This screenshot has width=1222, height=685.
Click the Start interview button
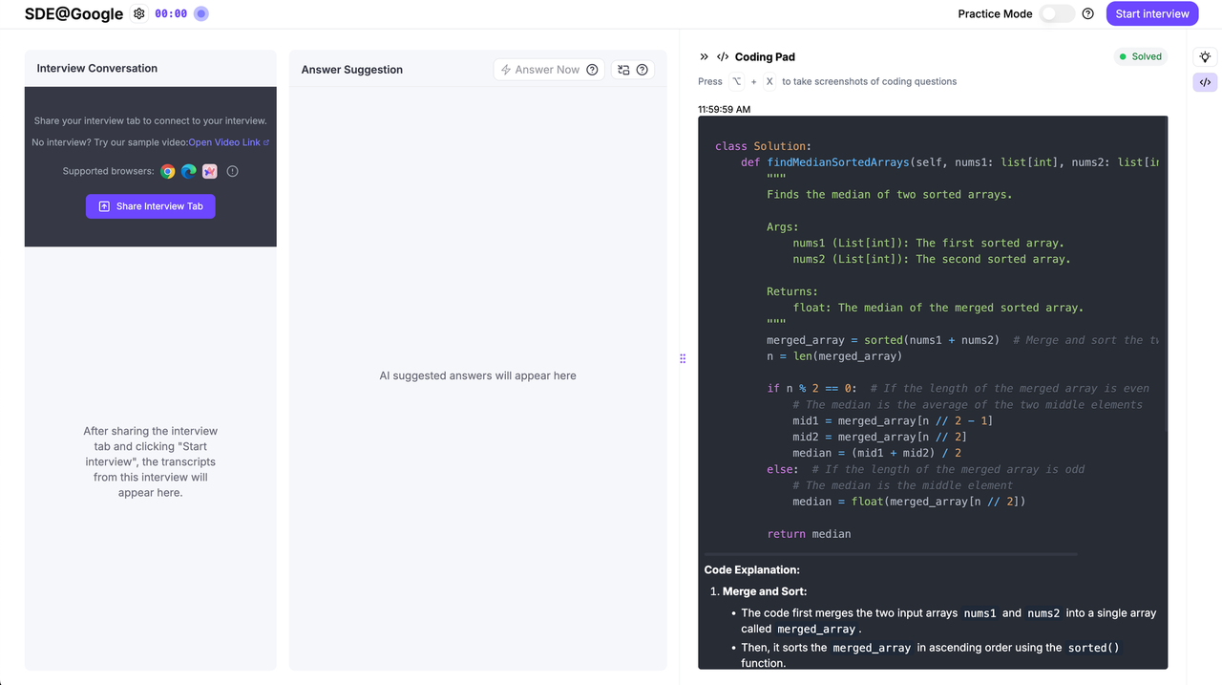click(1151, 13)
